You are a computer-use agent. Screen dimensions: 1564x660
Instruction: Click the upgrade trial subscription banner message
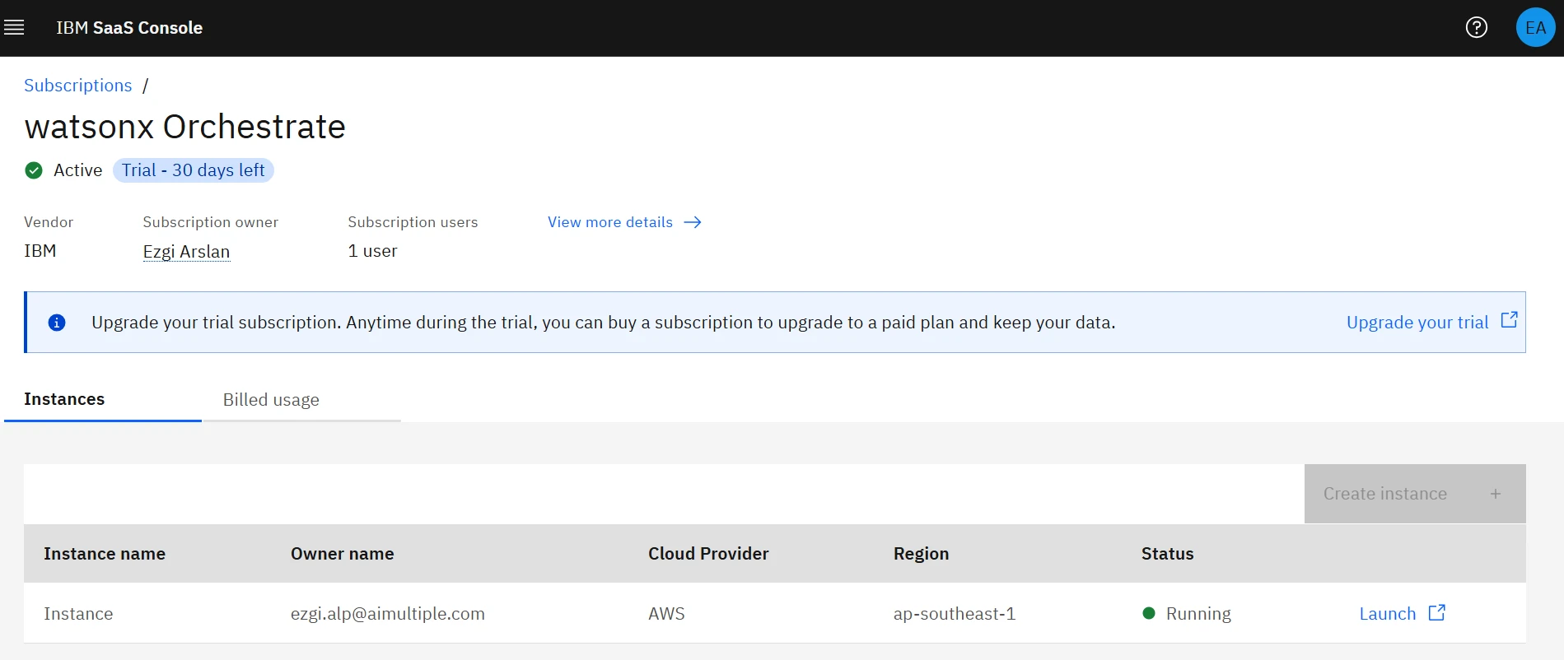604,323
